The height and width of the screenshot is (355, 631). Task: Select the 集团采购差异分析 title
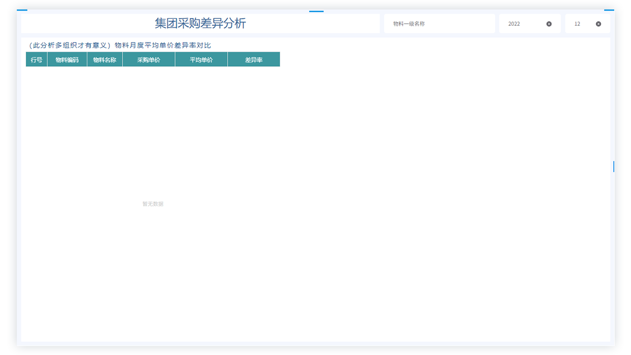coord(200,23)
